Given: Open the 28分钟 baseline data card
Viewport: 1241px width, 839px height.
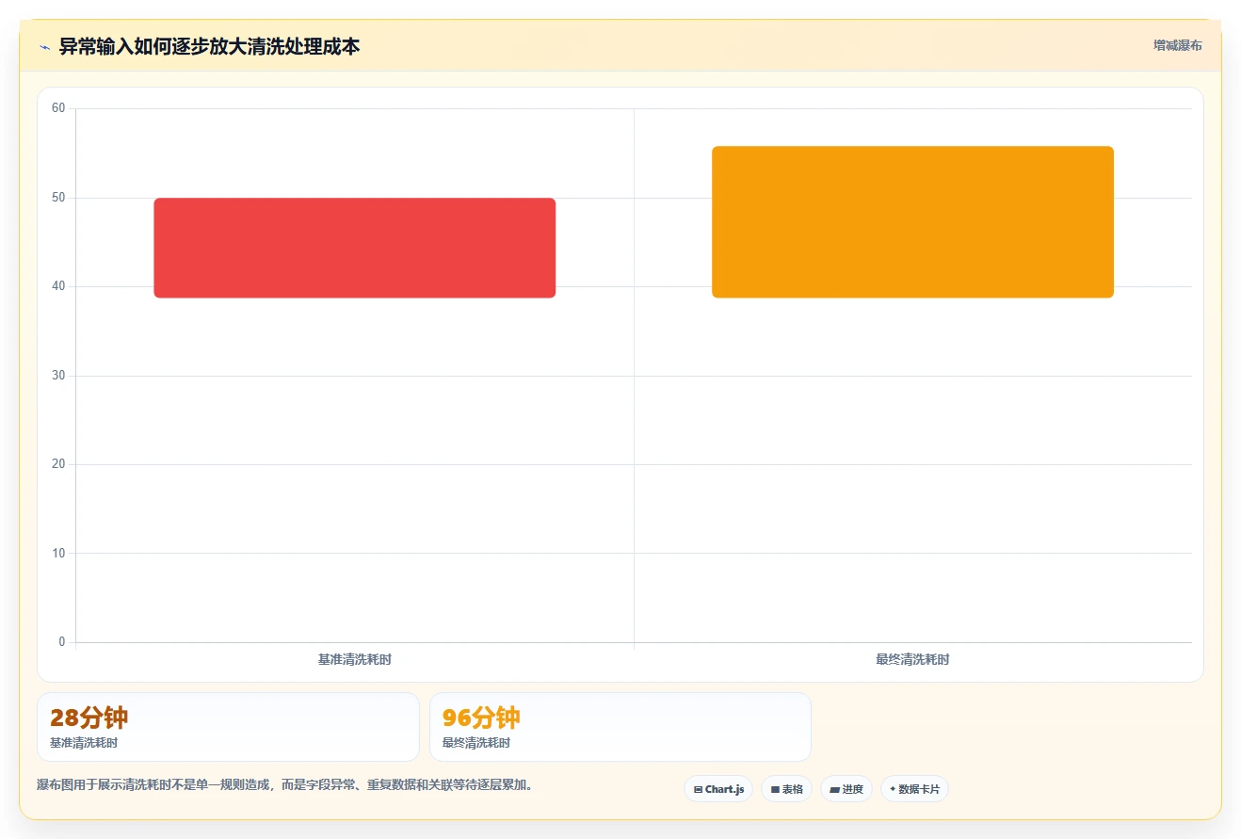Looking at the screenshot, I should (228, 727).
